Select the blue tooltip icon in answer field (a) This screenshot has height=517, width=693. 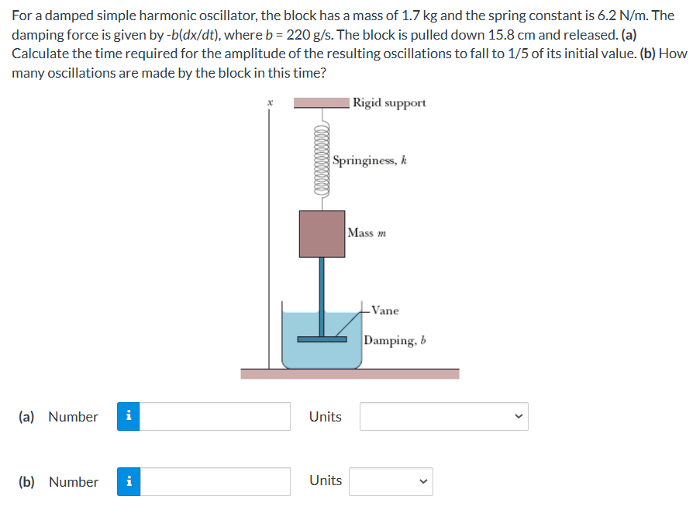pyautogui.click(x=128, y=417)
